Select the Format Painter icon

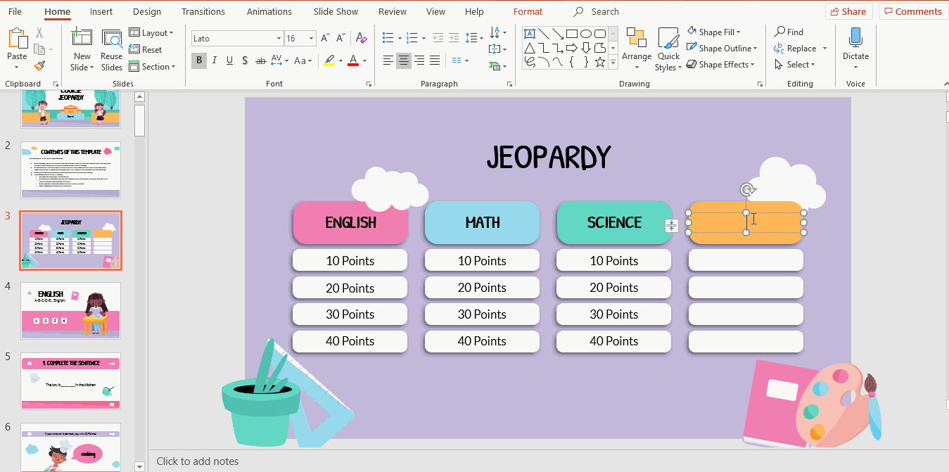(40, 65)
